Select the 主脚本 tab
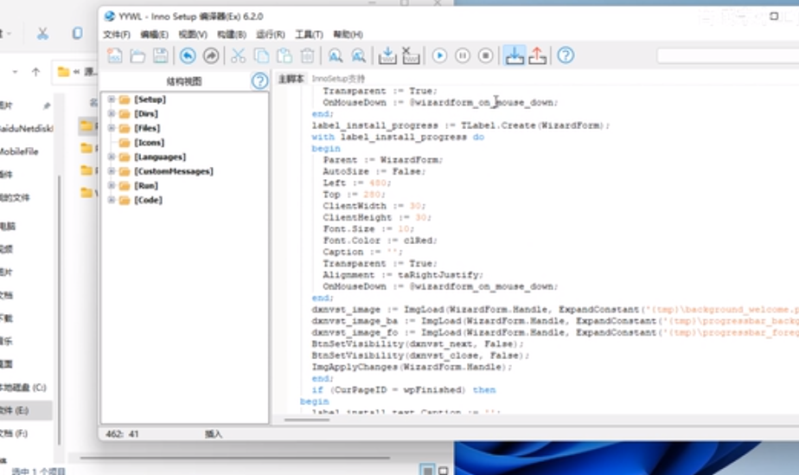Image resolution: width=799 pixels, height=475 pixels. pos(291,79)
